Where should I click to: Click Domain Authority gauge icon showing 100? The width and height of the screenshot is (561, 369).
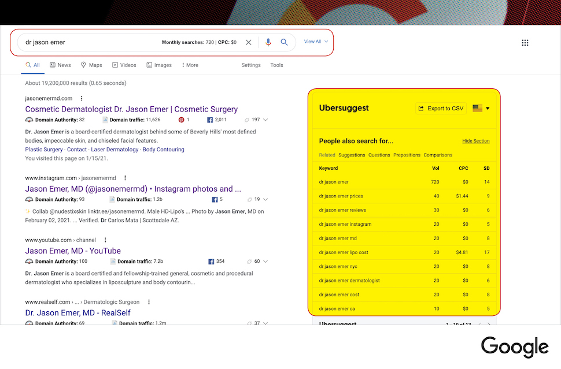pos(29,262)
